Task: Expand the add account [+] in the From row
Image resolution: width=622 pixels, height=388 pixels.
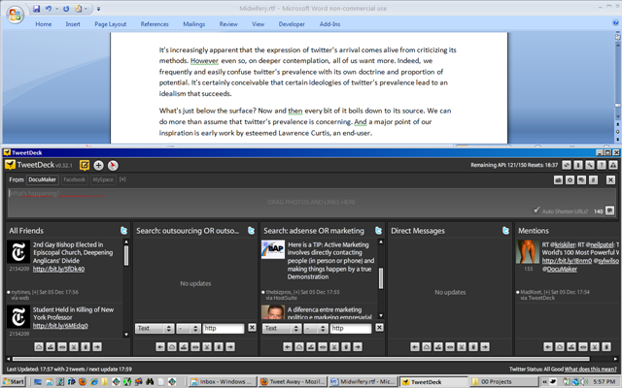Action: pyautogui.click(x=122, y=179)
